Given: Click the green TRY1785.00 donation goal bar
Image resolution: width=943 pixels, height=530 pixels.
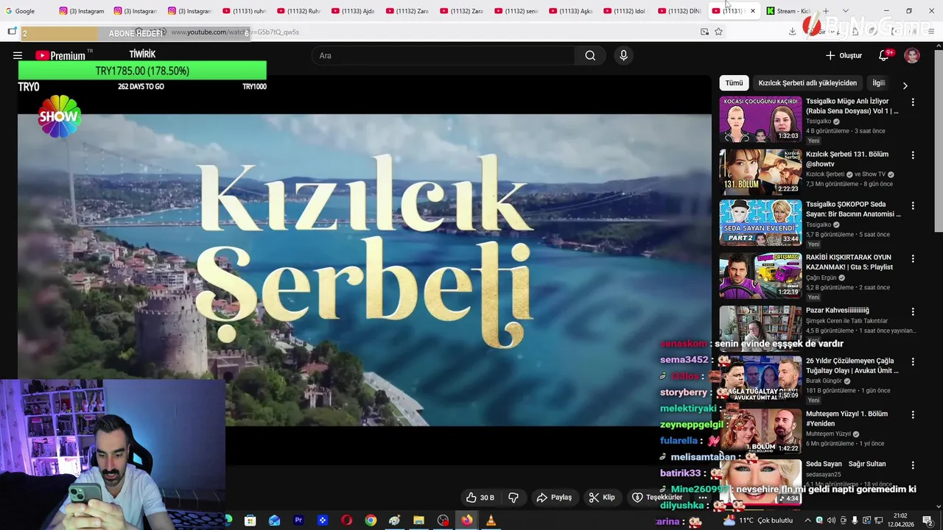Looking at the screenshot, I should pyautogui.click(x=142, y=71).
